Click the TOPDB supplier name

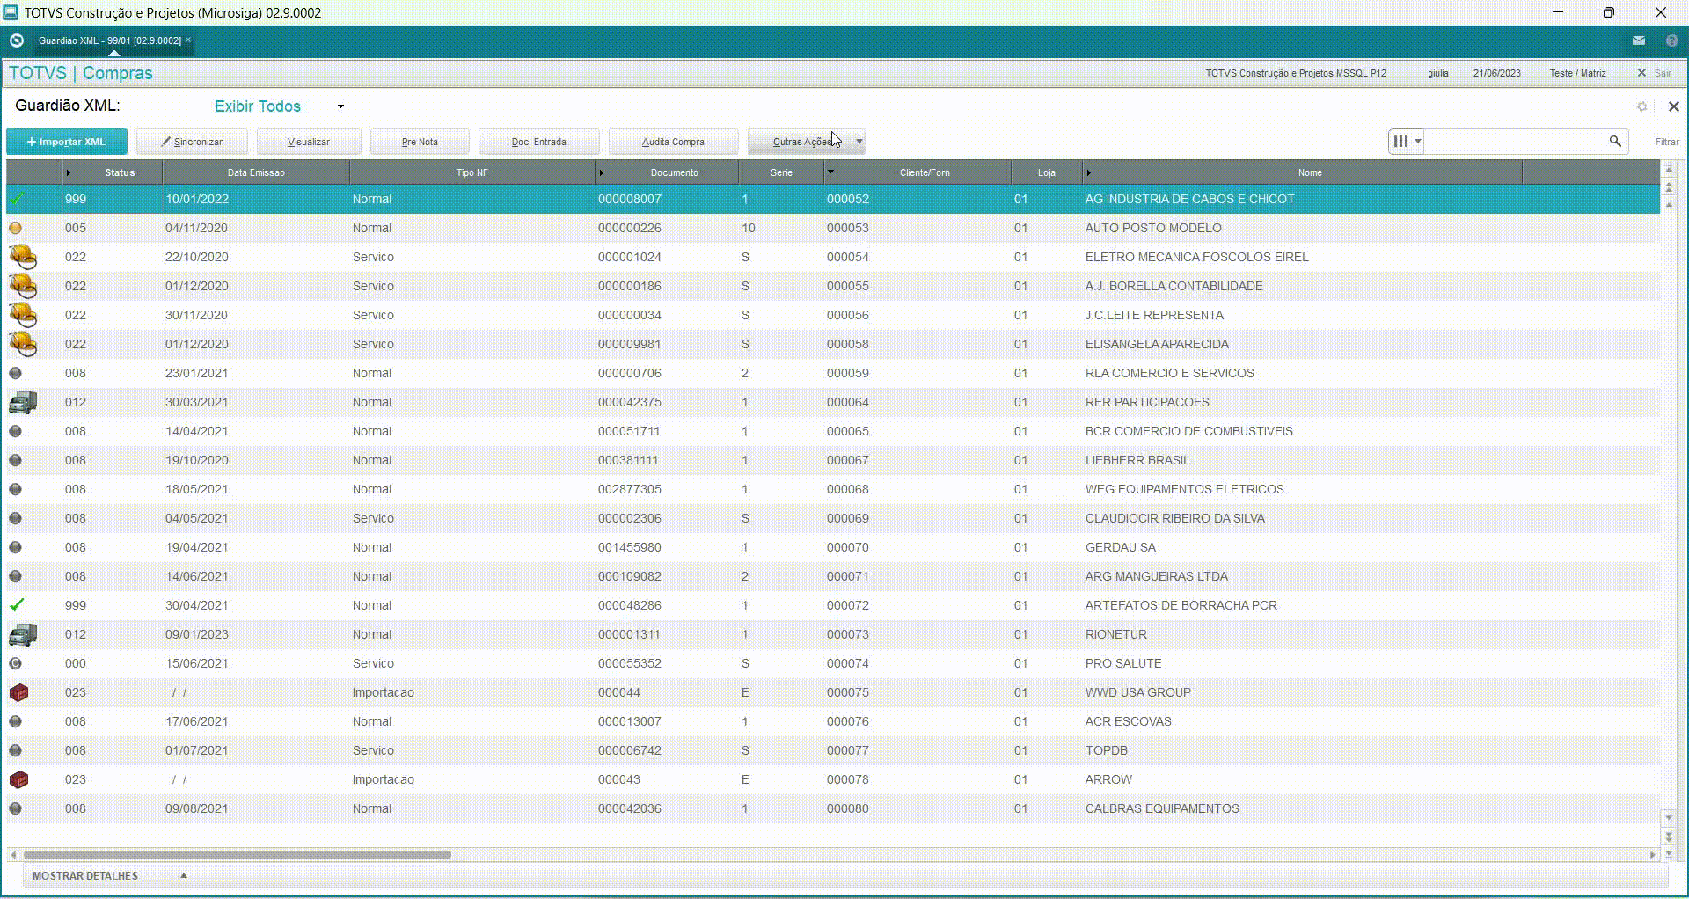pos(1106,750)
